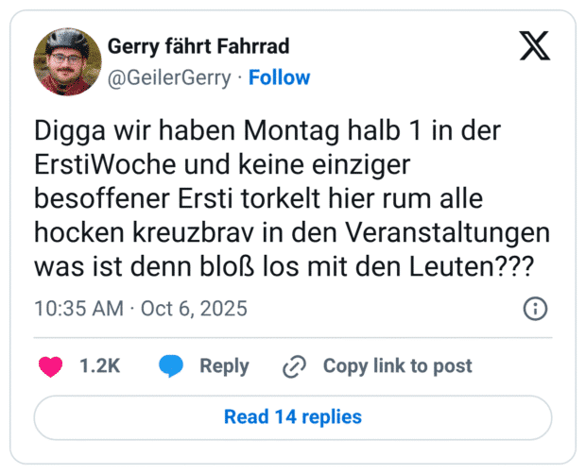Viewport: 586px width, 474px height.
Task: Click the 1.2K likes count
Action: (x=99, y=366)
